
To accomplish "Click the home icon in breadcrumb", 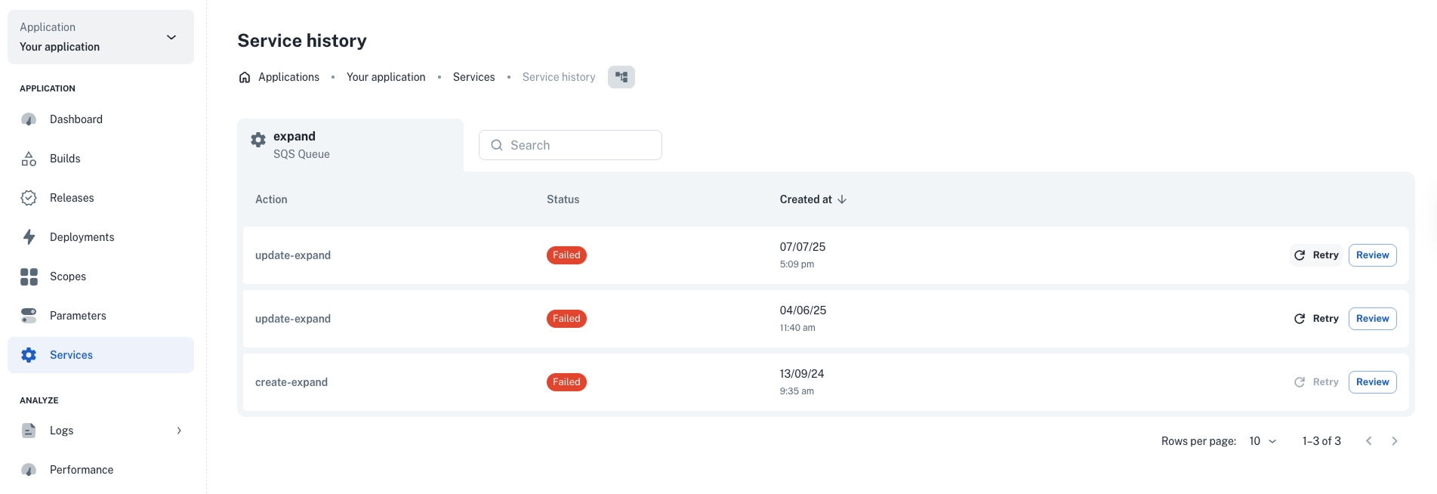I will tap(245, 77).
